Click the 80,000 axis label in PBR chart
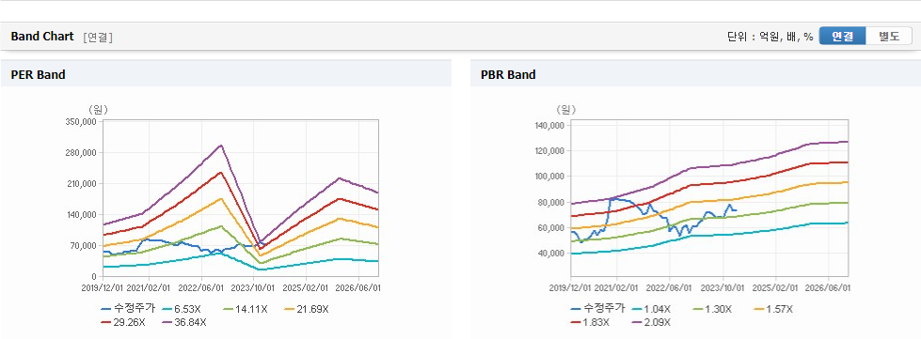This screenshot has height=339, width=921. (x=551, y=202)
